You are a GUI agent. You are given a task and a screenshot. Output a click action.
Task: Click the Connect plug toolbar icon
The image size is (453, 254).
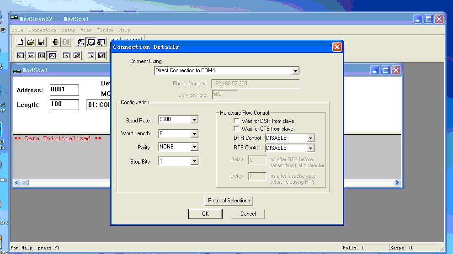pyautogui.click(x=55, y=42)
